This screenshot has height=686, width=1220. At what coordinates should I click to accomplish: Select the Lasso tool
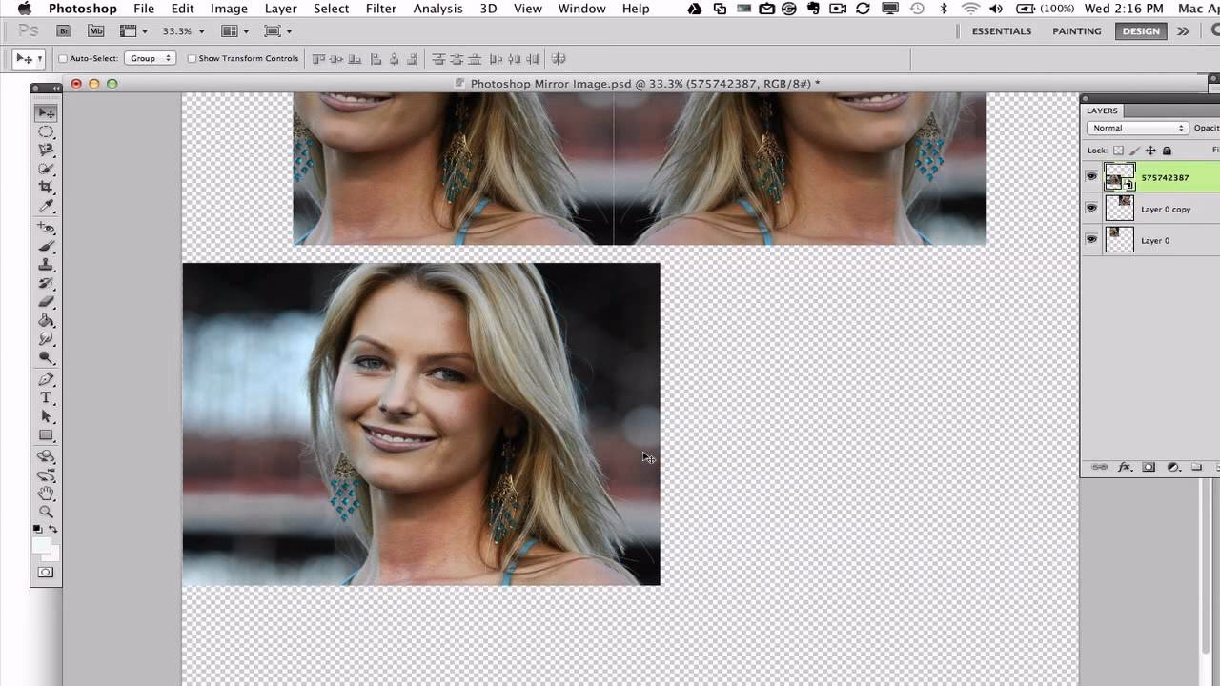(45, 150)
